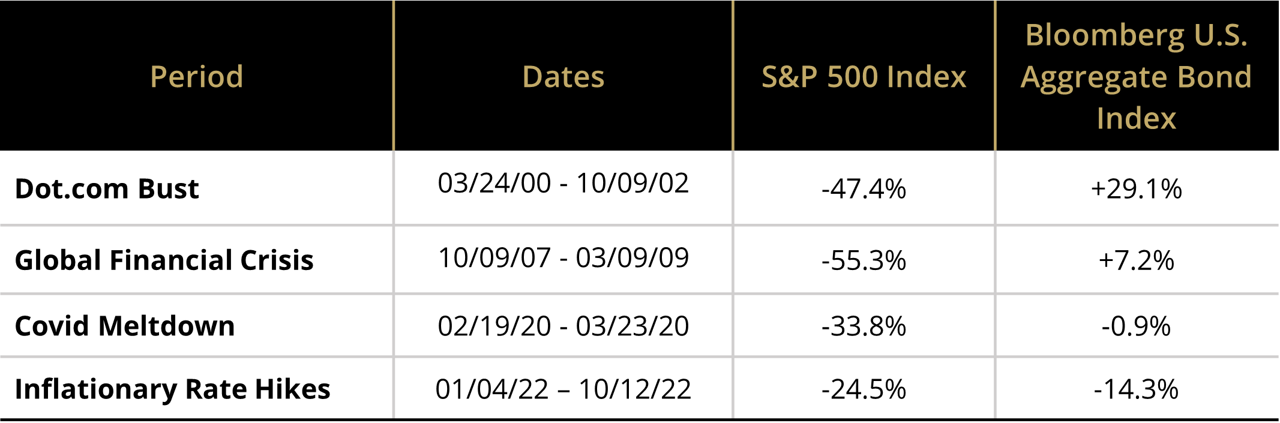Click the Period column header
Viewport: 1280px width, 423px height.
tap(196, 77)
